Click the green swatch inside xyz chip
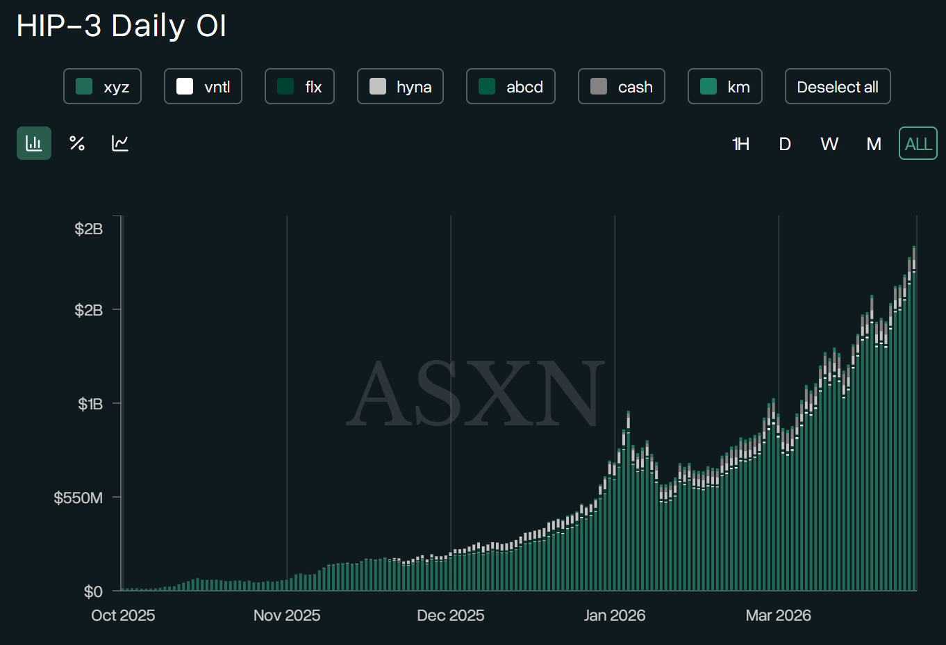 click(x=83, y=85)
